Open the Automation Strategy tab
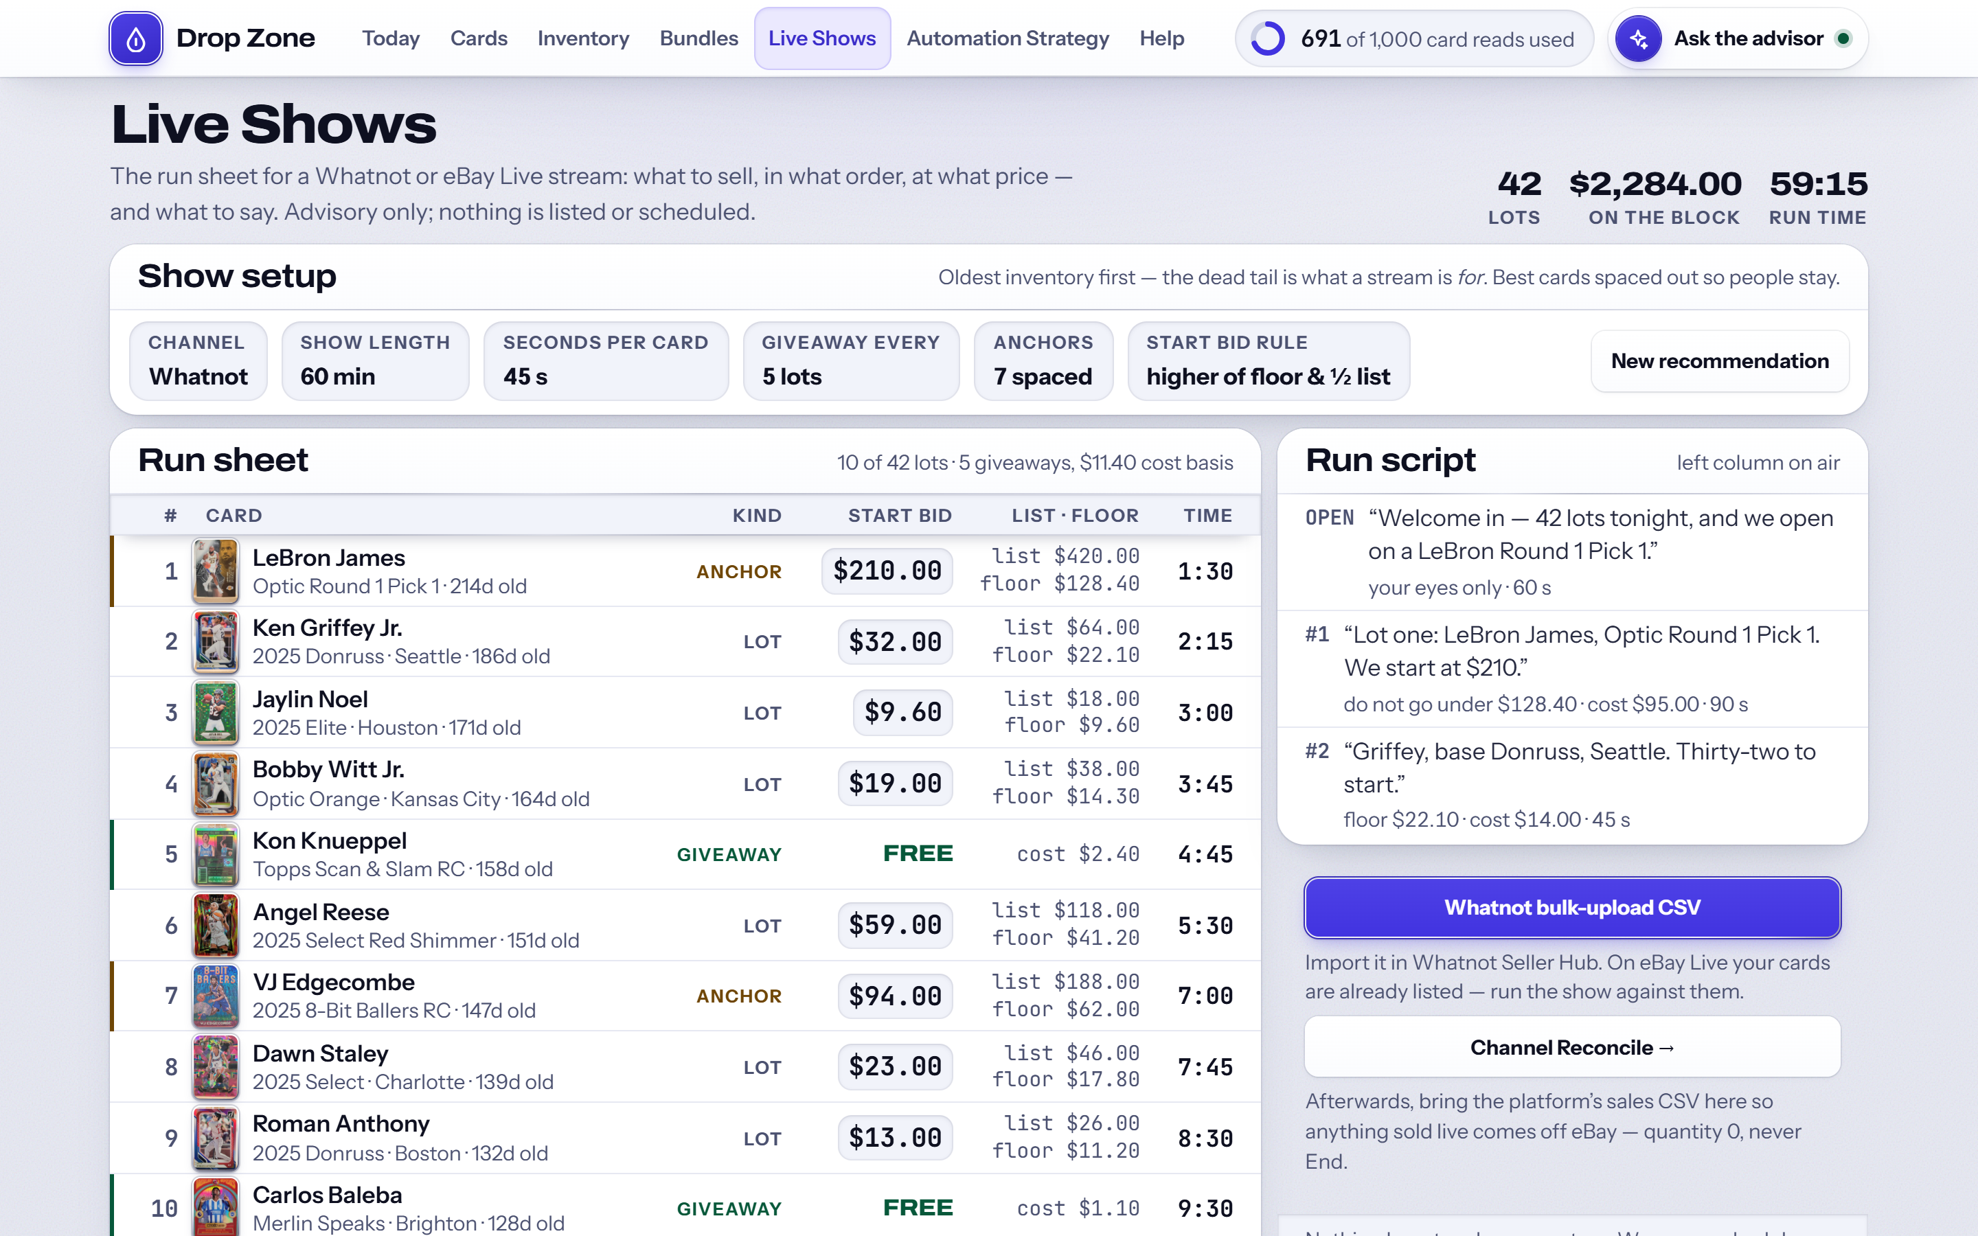The height and width of the screenshot is (1236, 1978). [x=1008, y=38]
